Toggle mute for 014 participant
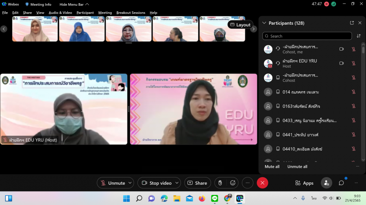This screenshot has width=366, height=205. point(353,92)
